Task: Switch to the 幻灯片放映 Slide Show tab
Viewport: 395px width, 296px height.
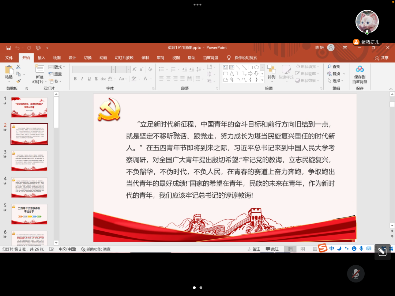Action: click(x=124, y=58)
